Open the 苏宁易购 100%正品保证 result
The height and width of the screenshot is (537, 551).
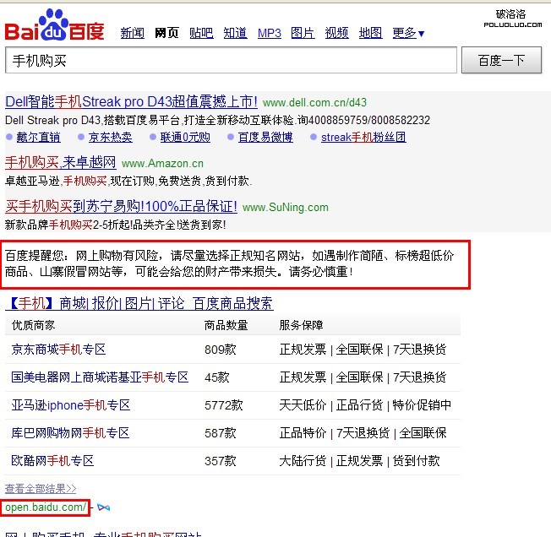(121, 206)
